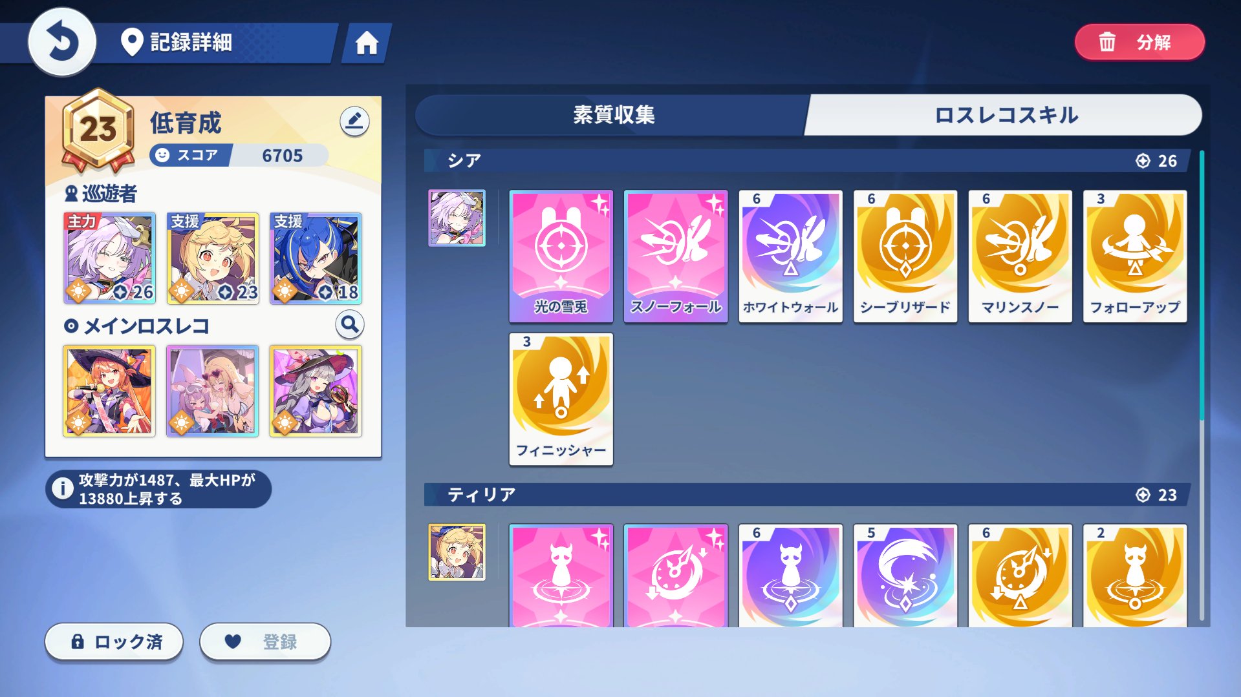Select the シーブリザード skill card
Image resolution: width=1241 pixels, height=697 pixels.
click(905, 256)
